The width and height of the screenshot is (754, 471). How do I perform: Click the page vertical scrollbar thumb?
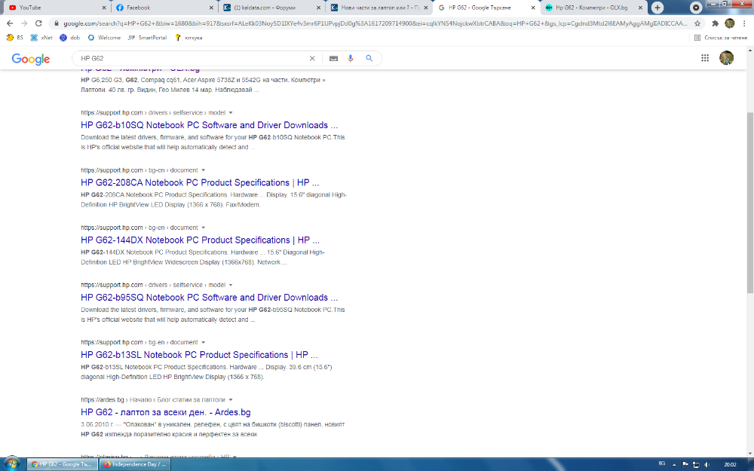pos(749,203)
